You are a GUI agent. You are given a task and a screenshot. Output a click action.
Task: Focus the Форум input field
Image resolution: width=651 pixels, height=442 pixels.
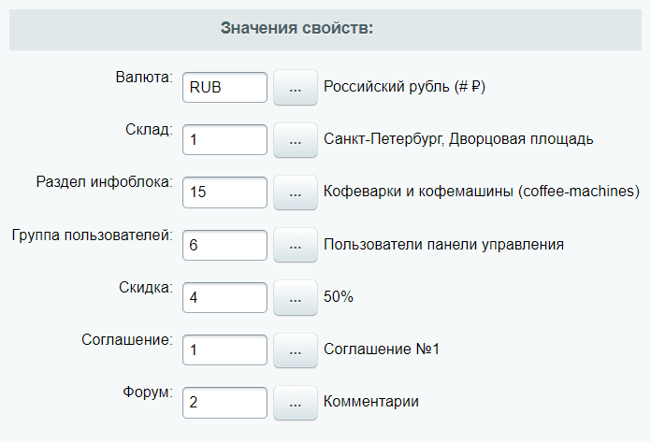click(x=225, y=402)
